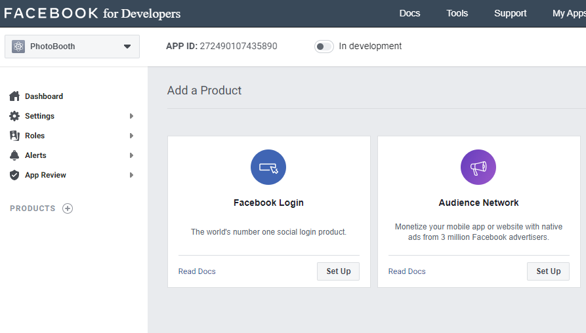
Task: Click the Roles person icon
Action: tap(14, 136)
